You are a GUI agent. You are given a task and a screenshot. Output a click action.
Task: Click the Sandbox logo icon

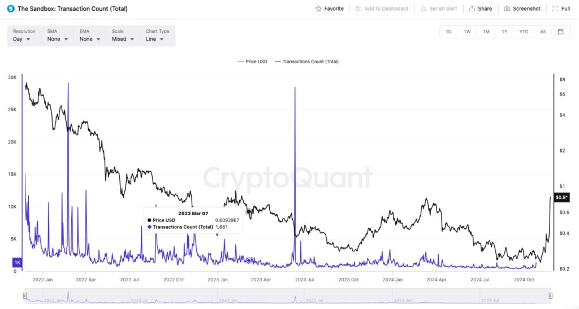pos(11,8)
